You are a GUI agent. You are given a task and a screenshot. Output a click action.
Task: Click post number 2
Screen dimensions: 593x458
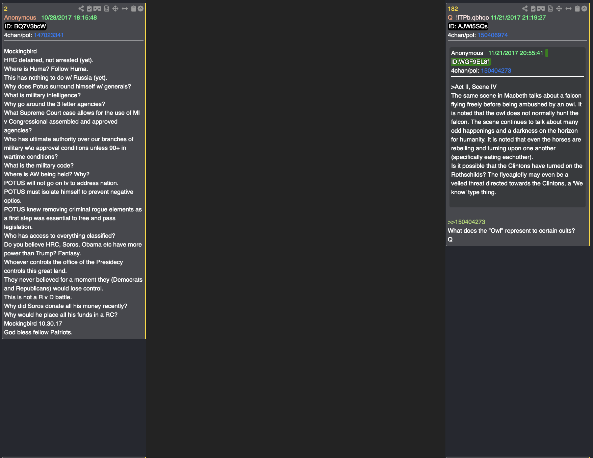click(x=6, y=9)
